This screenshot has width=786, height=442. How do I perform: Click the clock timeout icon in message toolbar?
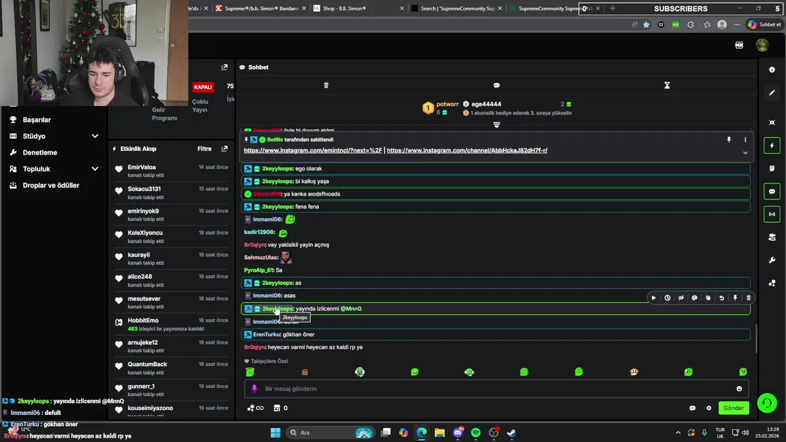pos(667,298)
